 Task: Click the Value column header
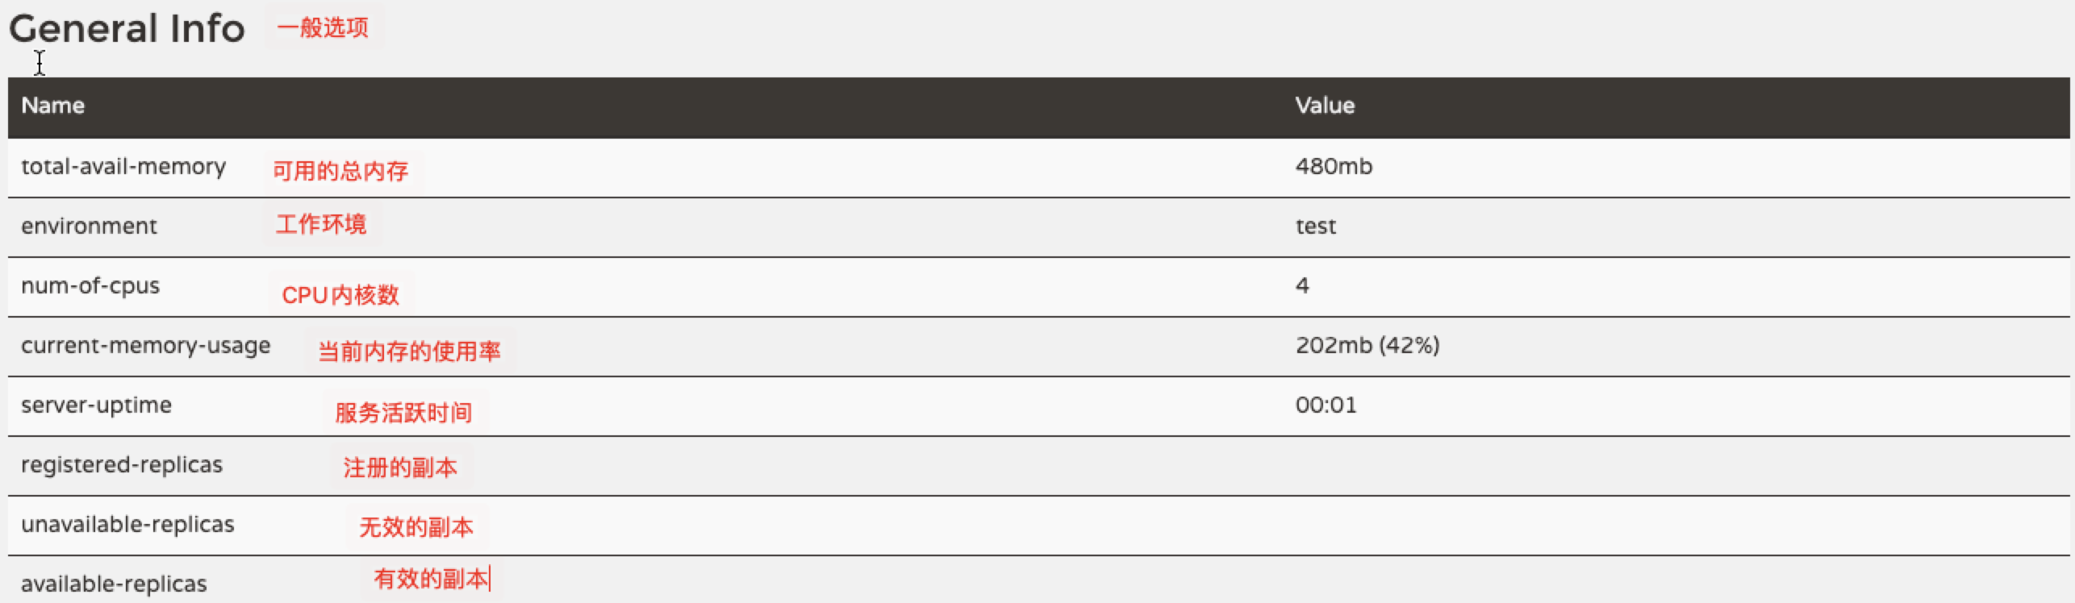coord(1325,106)
